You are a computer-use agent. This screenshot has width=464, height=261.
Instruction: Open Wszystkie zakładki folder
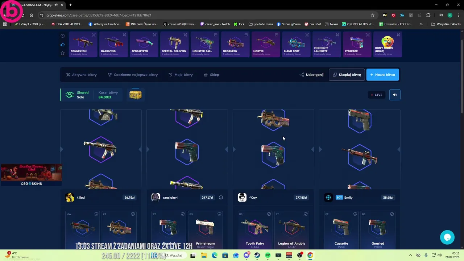(446, 24)
